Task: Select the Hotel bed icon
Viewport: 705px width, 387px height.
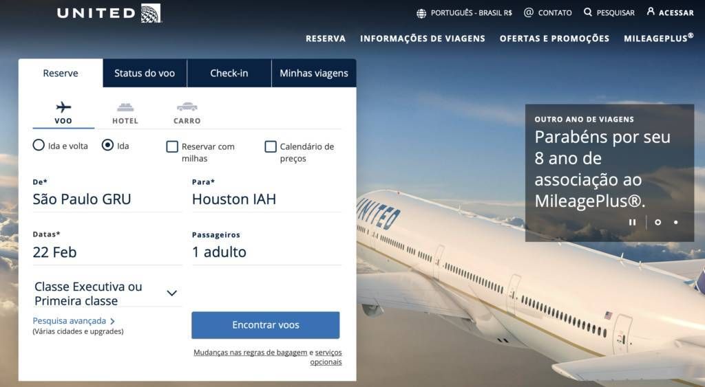Action: click(125, 107)
